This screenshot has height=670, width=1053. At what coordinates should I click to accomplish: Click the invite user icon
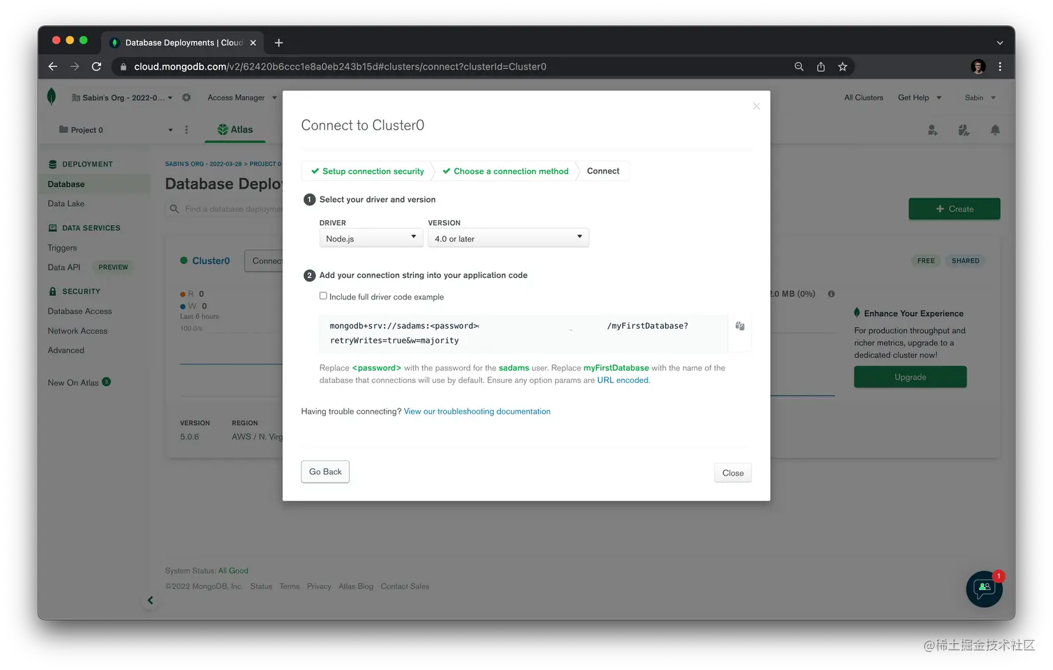click(x=933, y=130)
